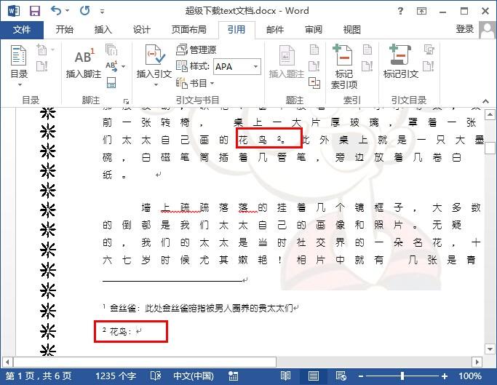The width and height of the screenshot is (497, 385).
Task: Open the File (文件) menu button
Action: (x=22, y=29)
